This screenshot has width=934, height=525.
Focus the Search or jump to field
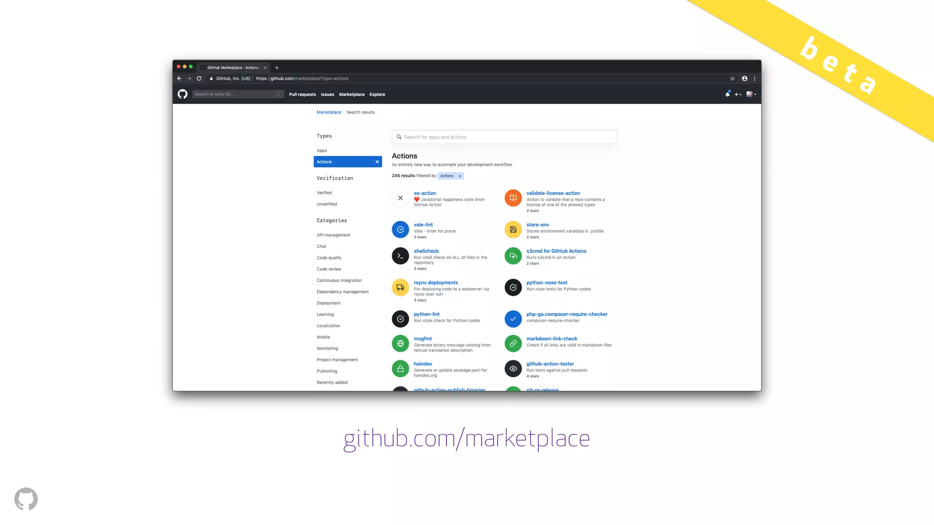(x=238, y=94)
